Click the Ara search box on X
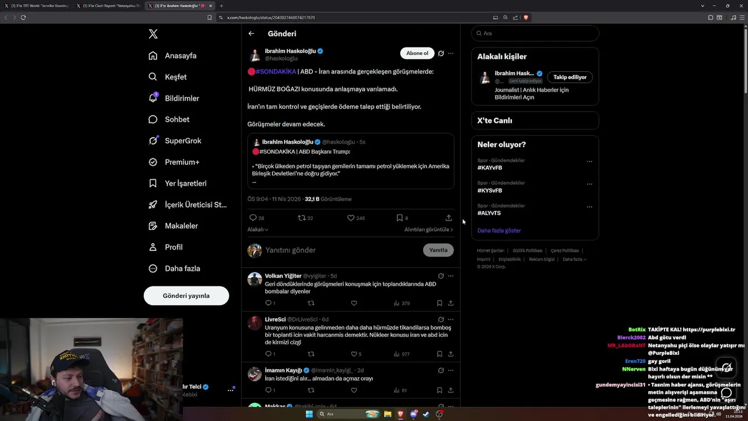Screen dimensions: 748x421 click(x=535, y=33)
